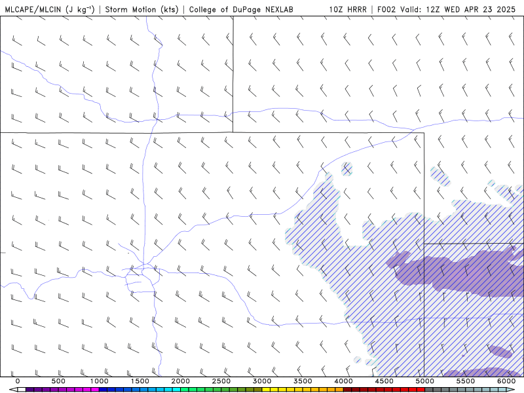Click the first gray swatch below 5000
The image size is (524, 393).
[429, 389]
